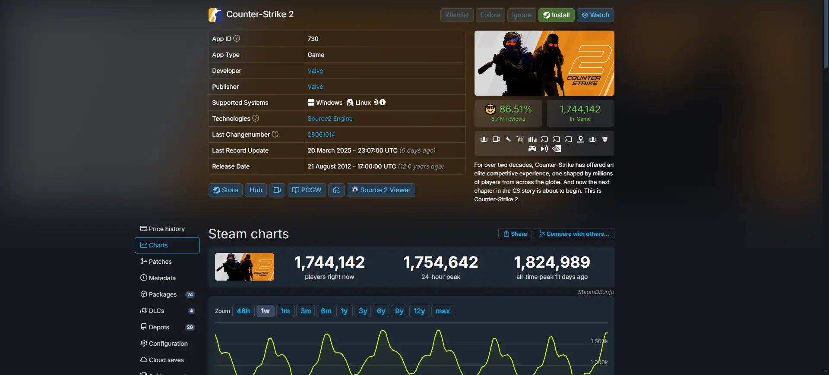Viewport: 829px width, 375px height.
Task: Open changenumber 28061014 link
Action: (321, 134)
